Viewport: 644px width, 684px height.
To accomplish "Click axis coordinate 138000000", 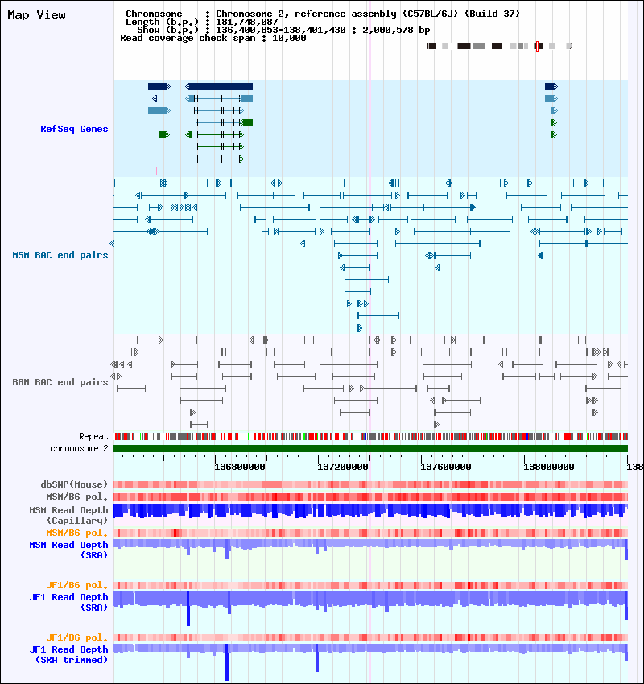I will point(549,467).
